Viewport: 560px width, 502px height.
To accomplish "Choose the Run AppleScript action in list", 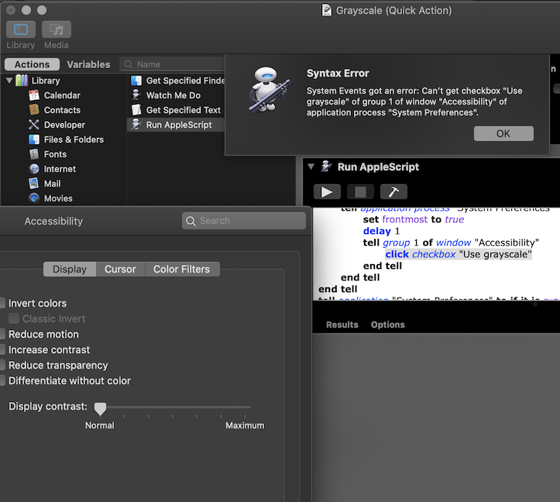I will (176, 125).
